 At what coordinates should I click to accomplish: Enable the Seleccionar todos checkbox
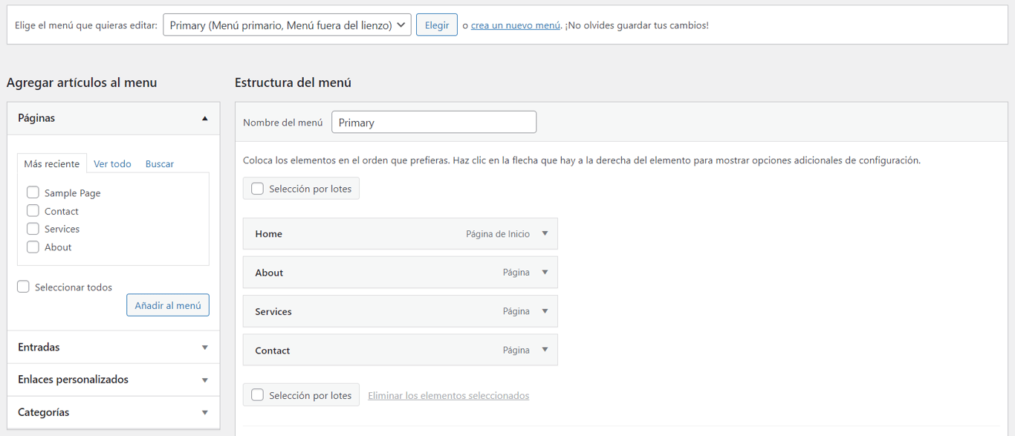[x=23, y=287]
